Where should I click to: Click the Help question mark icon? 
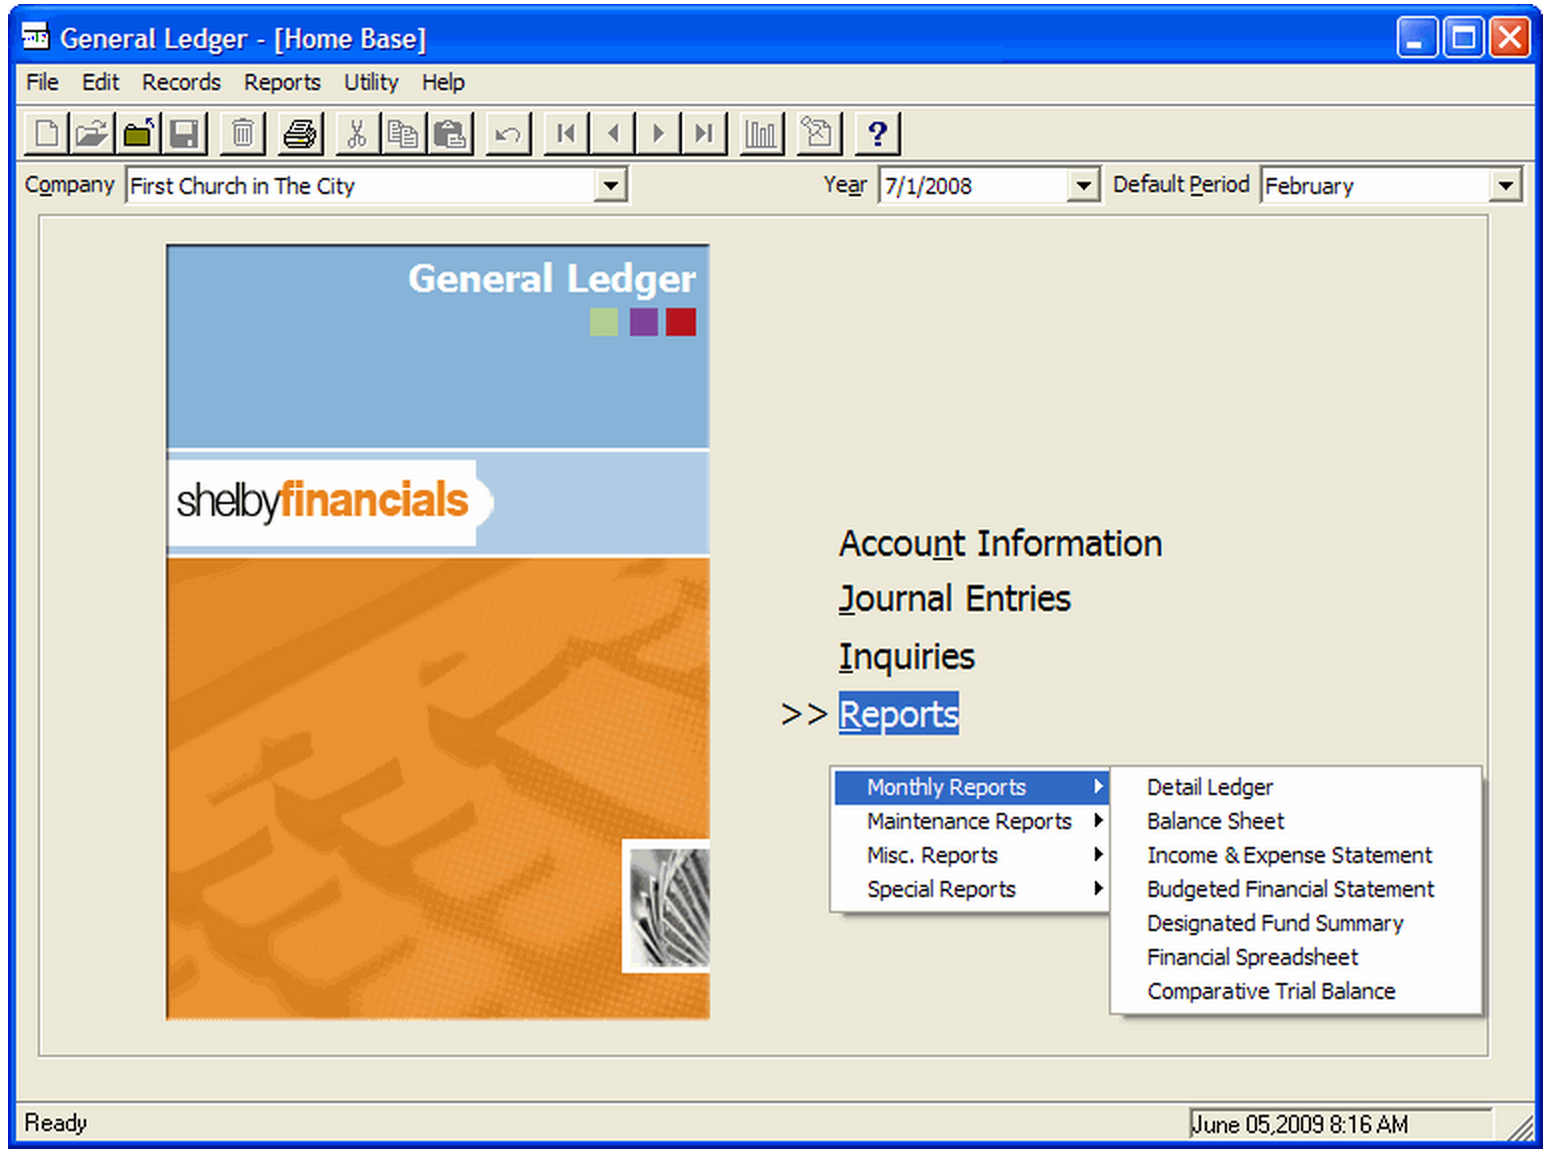[x=877, y=133]
